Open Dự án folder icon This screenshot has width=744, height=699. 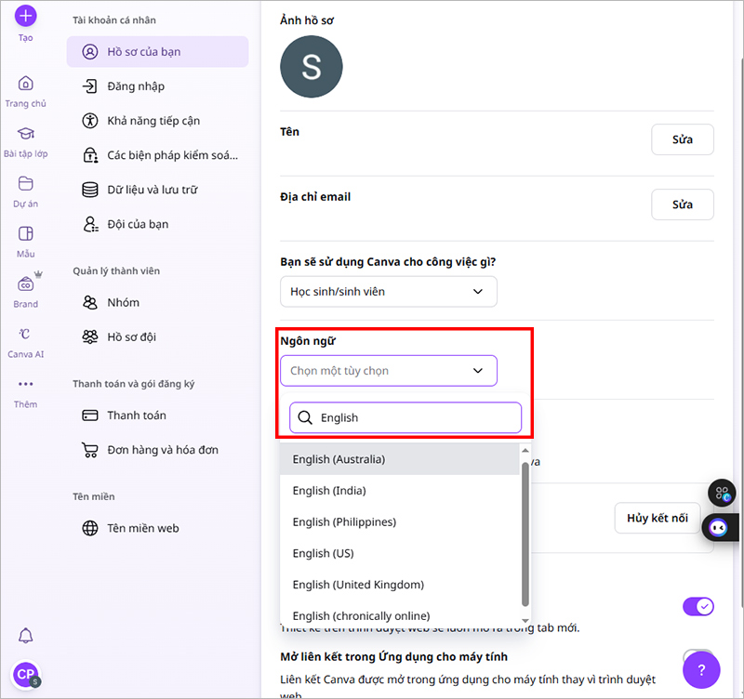pos(25,183)
